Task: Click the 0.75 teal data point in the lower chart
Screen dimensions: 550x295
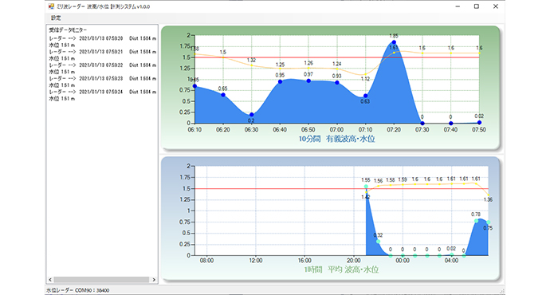Action: (489, 222)
